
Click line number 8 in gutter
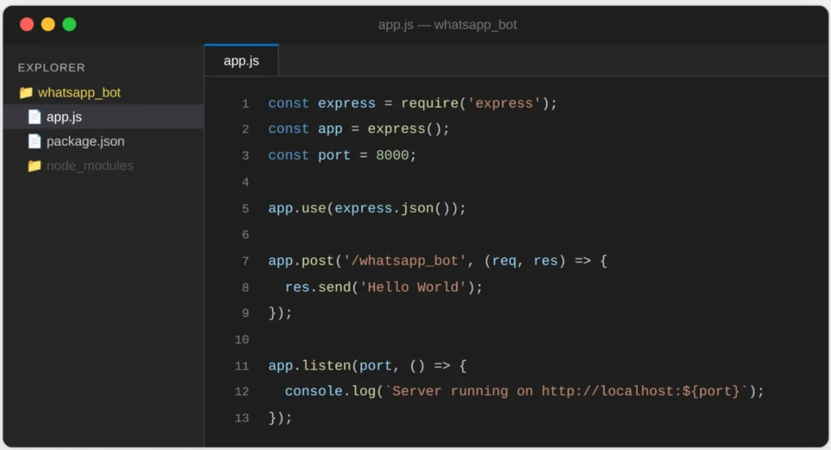pos(245,288)
